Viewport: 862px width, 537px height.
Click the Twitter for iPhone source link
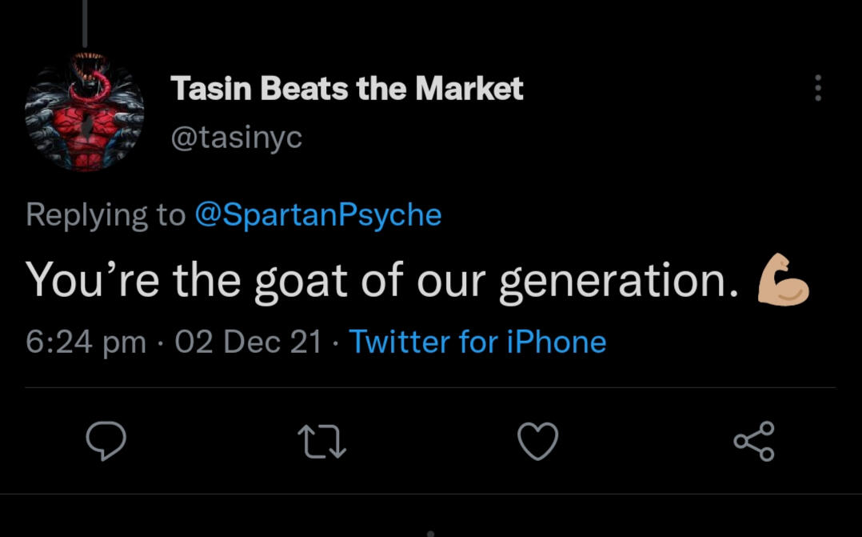coord(477,342)
